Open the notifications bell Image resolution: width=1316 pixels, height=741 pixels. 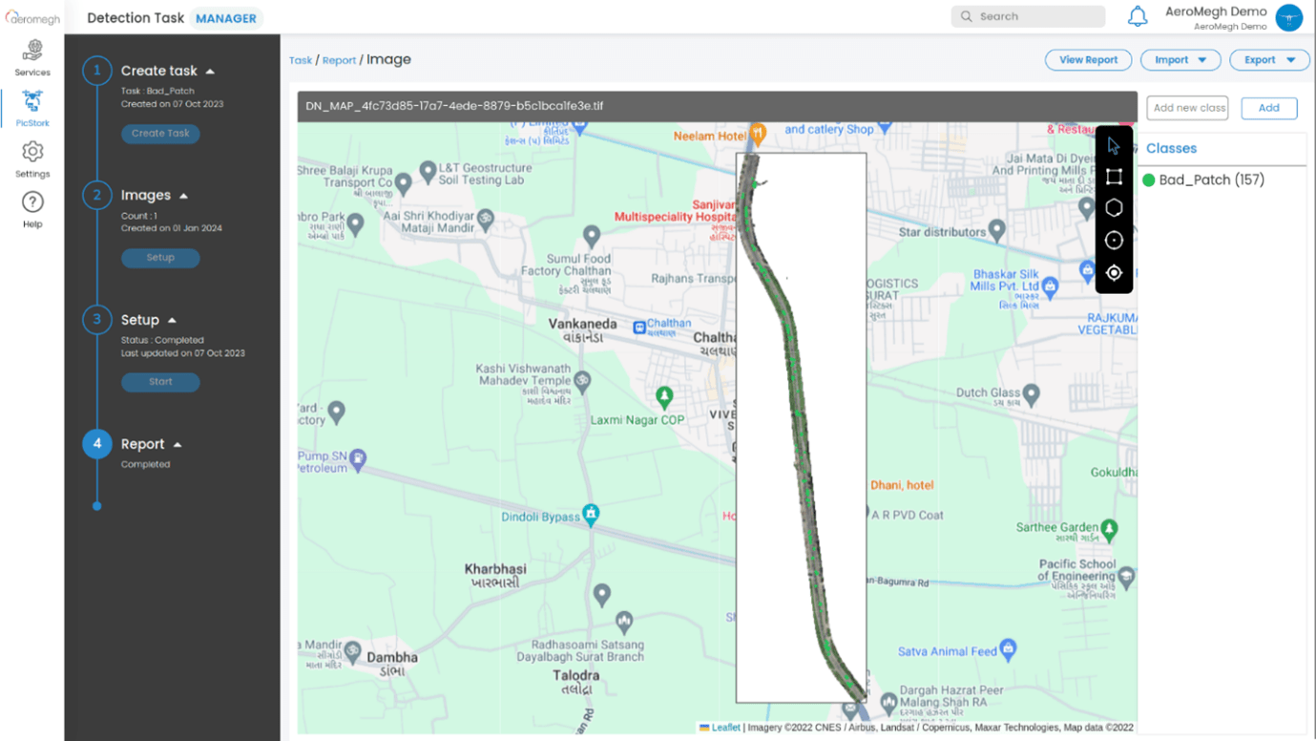[1137, 17]
